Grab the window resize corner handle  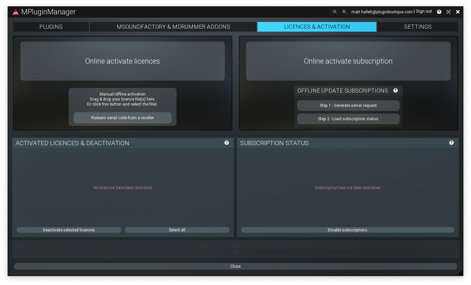tap(460, 273)
